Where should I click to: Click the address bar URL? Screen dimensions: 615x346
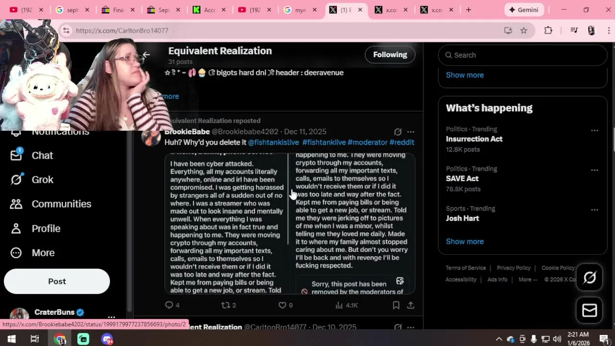tap(122, 31)
